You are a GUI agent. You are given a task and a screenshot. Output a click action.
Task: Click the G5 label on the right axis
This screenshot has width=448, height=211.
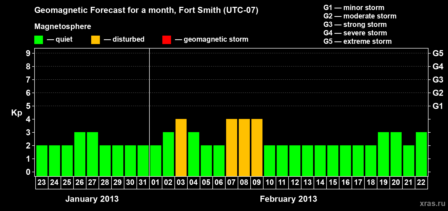coord(438,53)
